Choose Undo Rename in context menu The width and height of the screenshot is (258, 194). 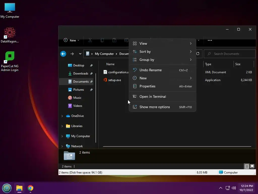[163, 70]
